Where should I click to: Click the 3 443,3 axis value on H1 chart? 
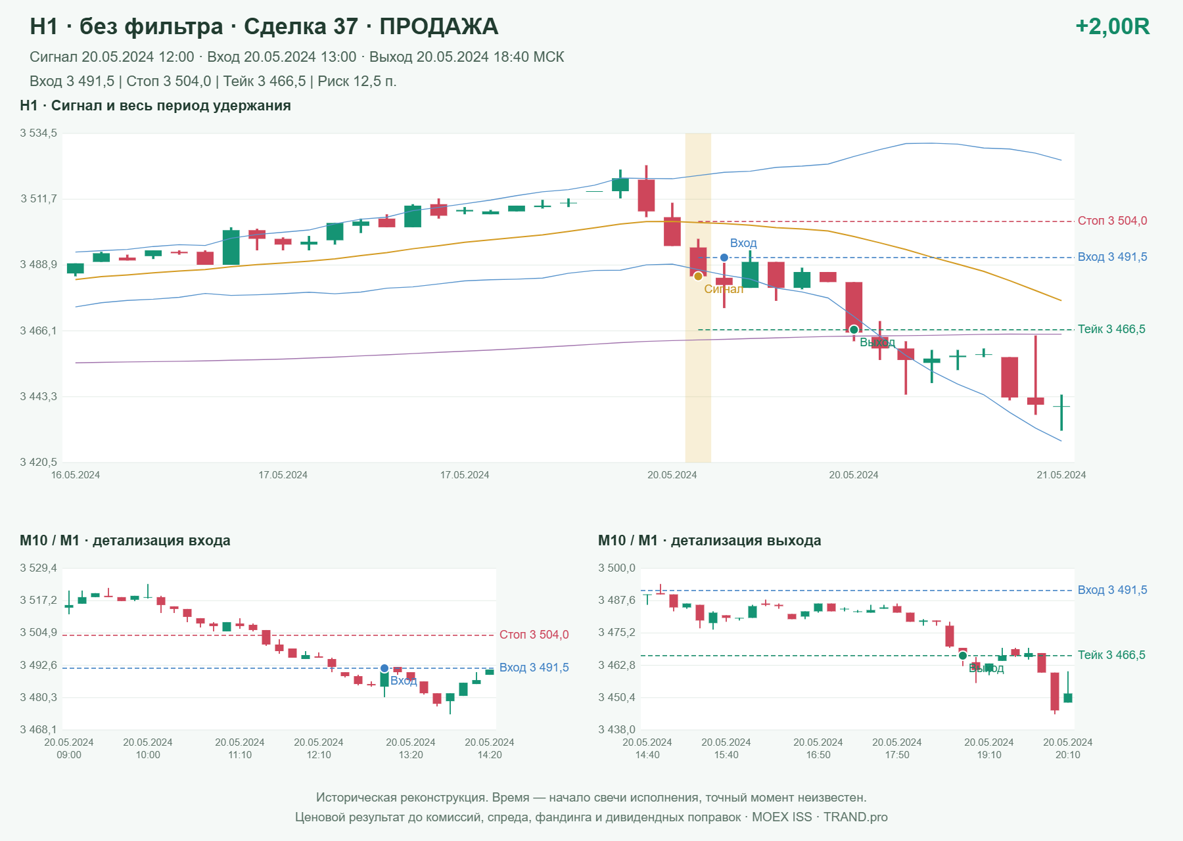39,396
